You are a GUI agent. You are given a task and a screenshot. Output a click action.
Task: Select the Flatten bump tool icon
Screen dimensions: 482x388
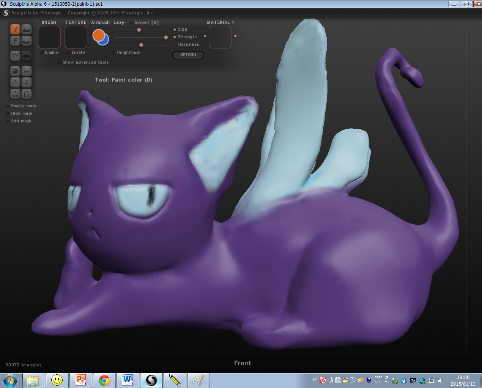pos(27,41)
